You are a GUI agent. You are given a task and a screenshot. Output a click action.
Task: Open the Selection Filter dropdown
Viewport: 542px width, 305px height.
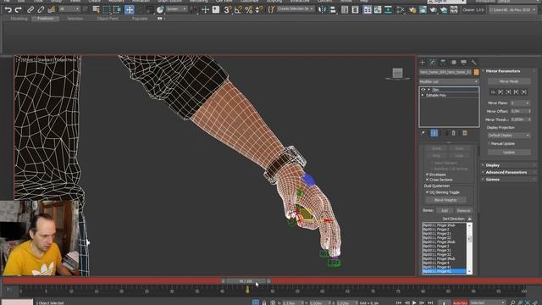click(69, 9)
